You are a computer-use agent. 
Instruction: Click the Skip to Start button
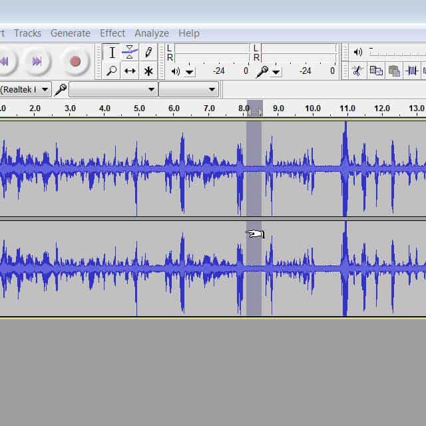5,61
